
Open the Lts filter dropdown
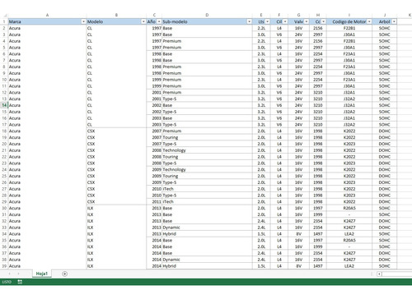point(267,21)
